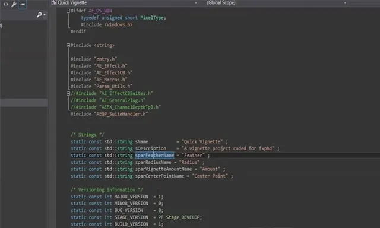
Task: Click the typedef unsigned short PixelType line
Action: point(123,18)
